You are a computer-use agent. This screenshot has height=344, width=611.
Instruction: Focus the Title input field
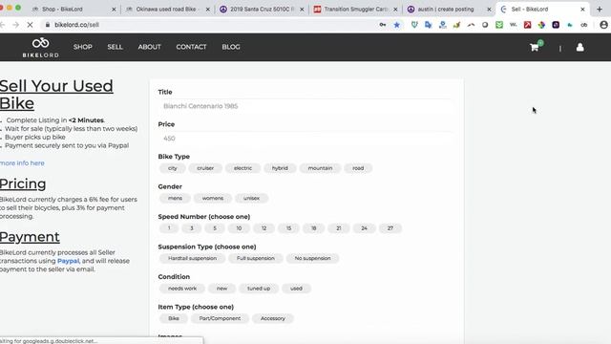306,106
